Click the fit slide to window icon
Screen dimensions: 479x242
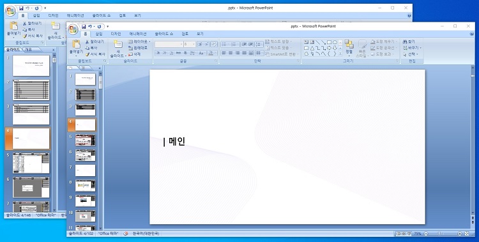click(467, 234)
